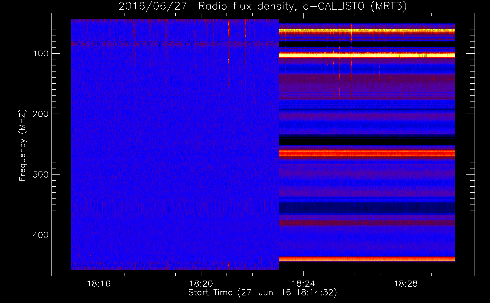Click the 300 frequency tick label
Image resolution: width=490 pixels, height=303 pixels.
[40, 175]
